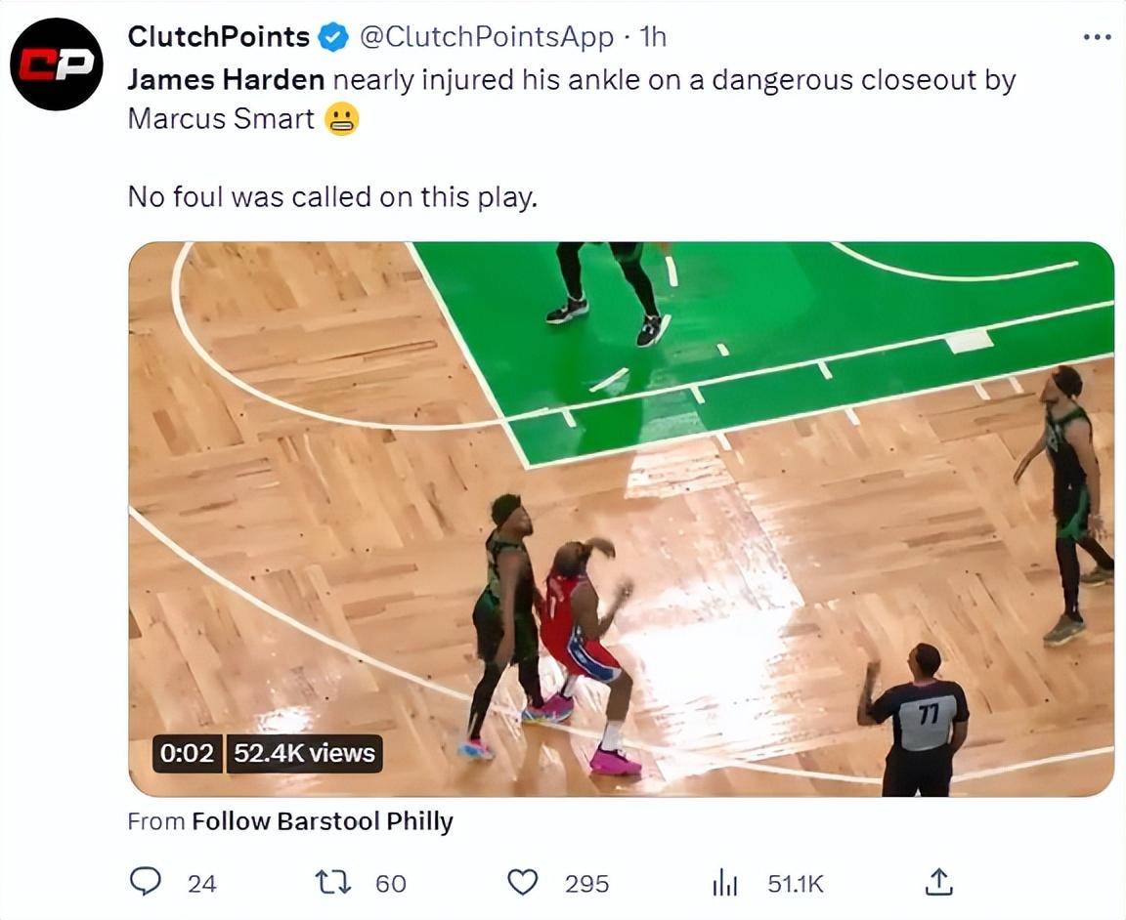
Task: Click the 52.4K views label
Action: 305,754
